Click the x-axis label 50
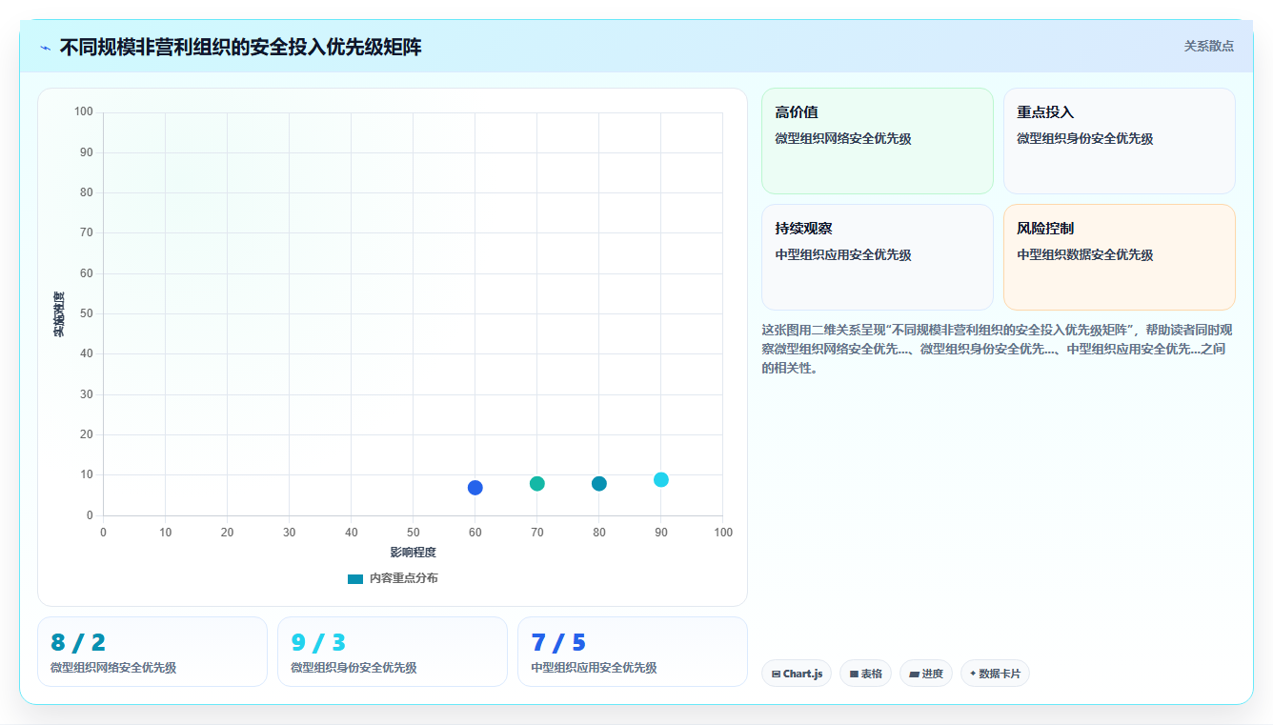This screenshot has width=1273, height=725. (414, 533)
